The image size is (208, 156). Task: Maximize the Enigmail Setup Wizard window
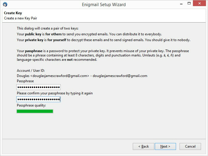tap(189, 3)
